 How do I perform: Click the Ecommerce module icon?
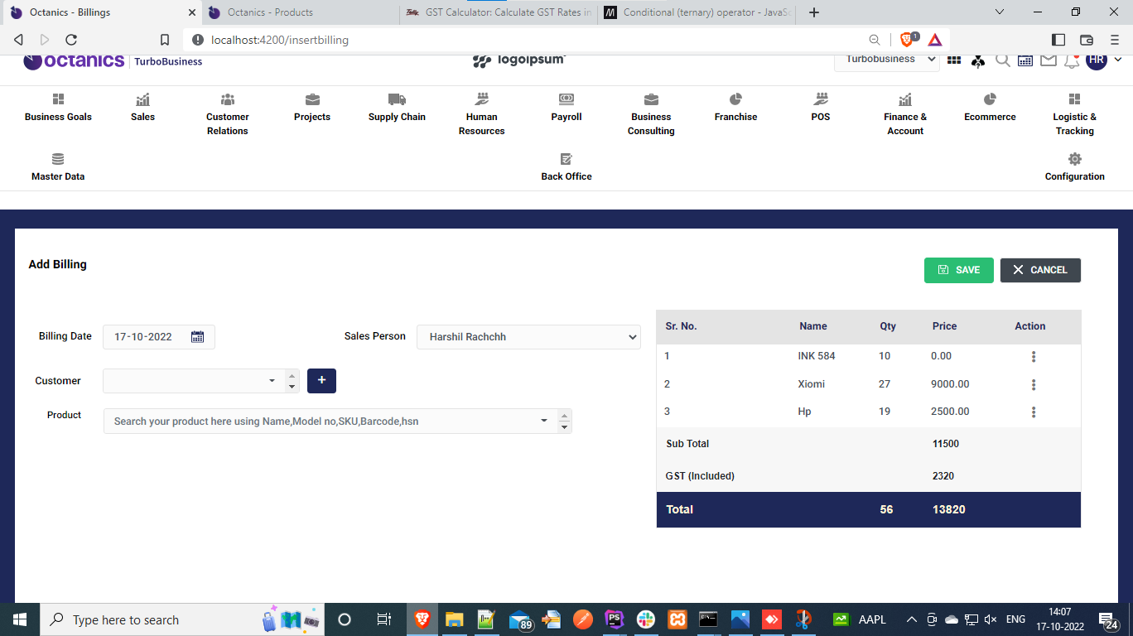pos(990,100)
